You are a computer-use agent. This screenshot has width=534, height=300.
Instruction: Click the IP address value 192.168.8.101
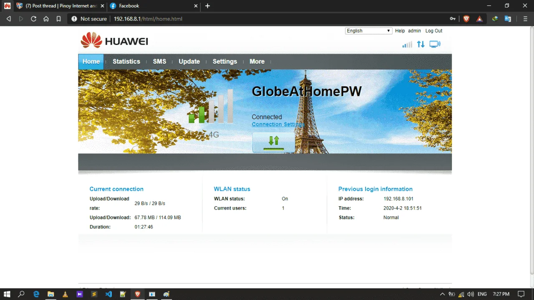tap(398, 199)
